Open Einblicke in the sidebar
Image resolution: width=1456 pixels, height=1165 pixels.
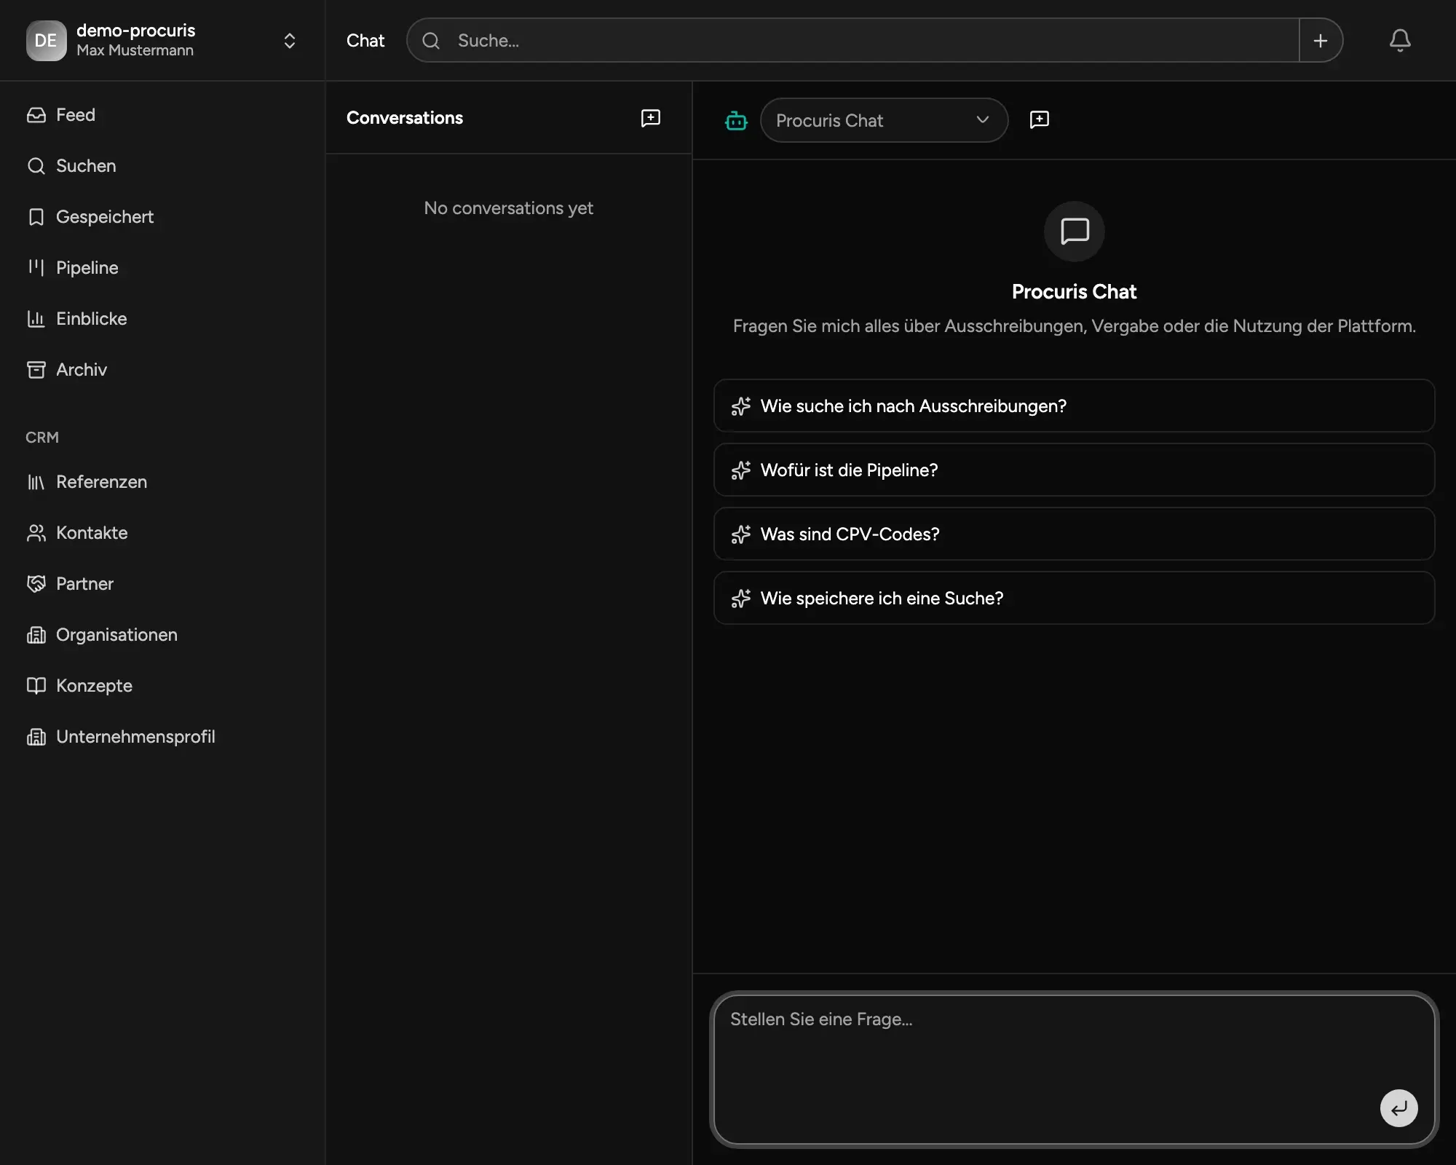(162, 319)
